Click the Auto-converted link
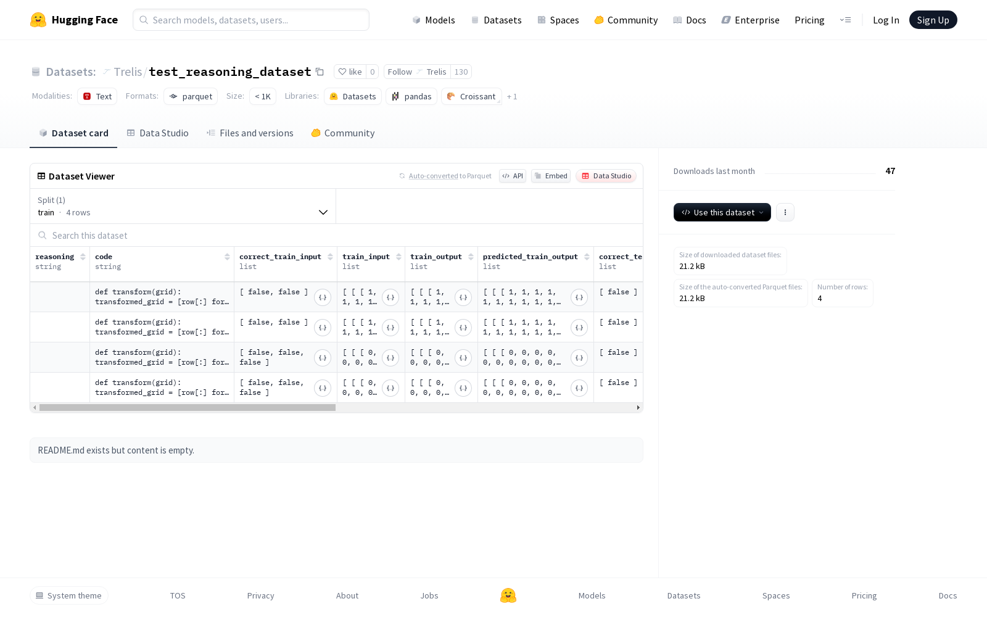 click(433, 176)
